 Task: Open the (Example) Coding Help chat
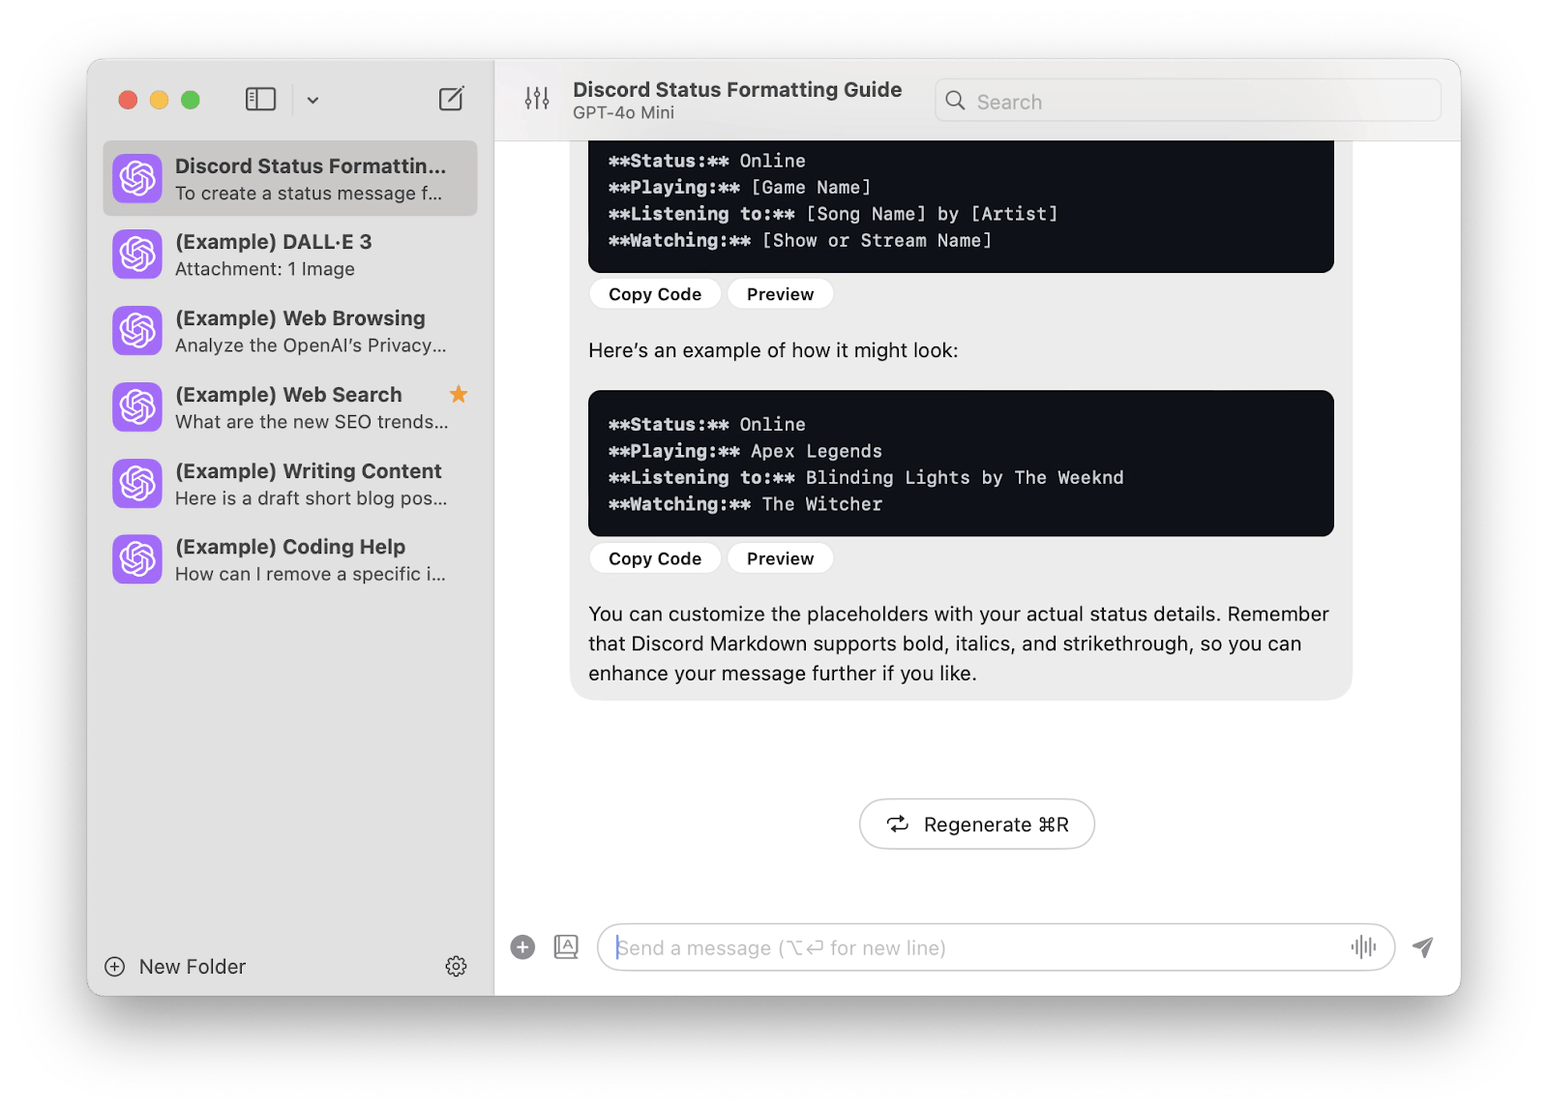(x=290, y=559)
